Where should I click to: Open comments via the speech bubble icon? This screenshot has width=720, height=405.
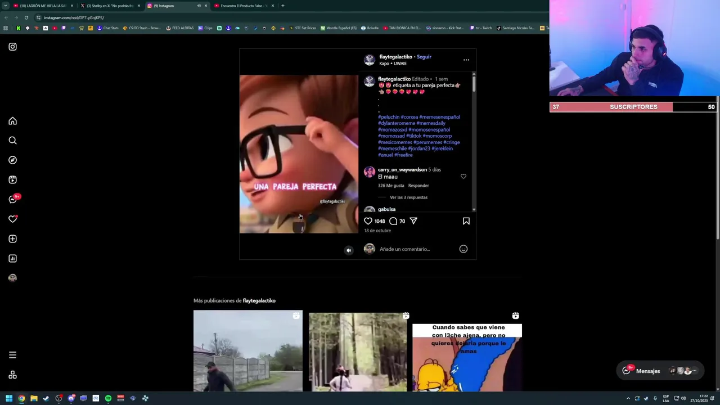pyautogui.click(x=393, y=221)
